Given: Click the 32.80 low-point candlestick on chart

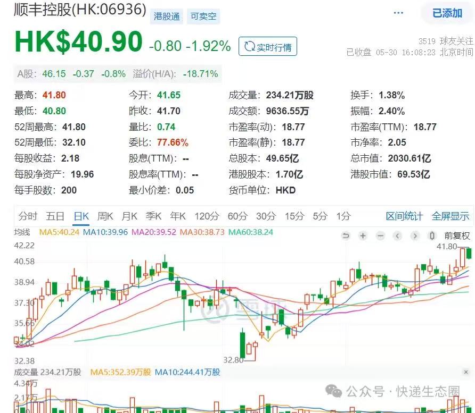Looking at the screenshot, I should click(243, 344).
